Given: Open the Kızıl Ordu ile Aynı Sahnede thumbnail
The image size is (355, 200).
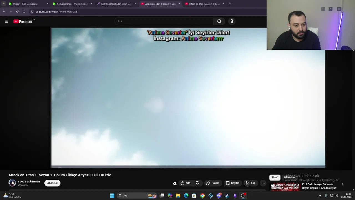Looking at the screenshot, I should click(x=285, y=187).
